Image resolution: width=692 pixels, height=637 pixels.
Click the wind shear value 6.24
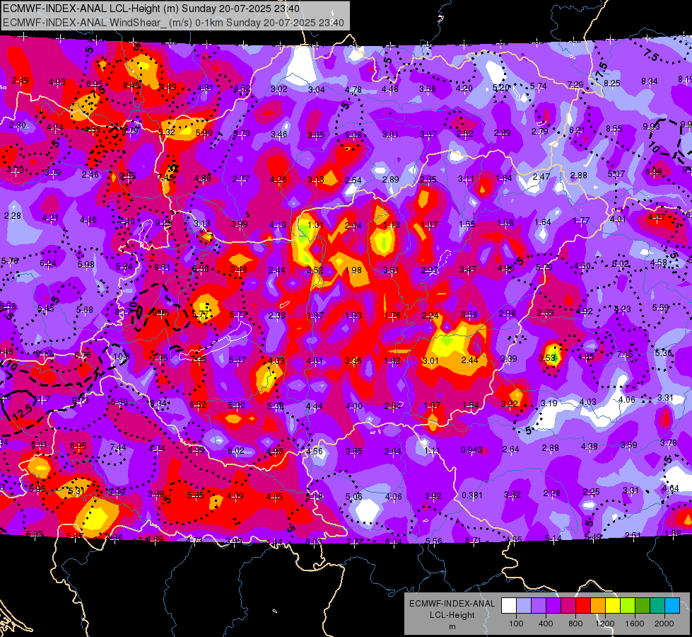[48, 263]
